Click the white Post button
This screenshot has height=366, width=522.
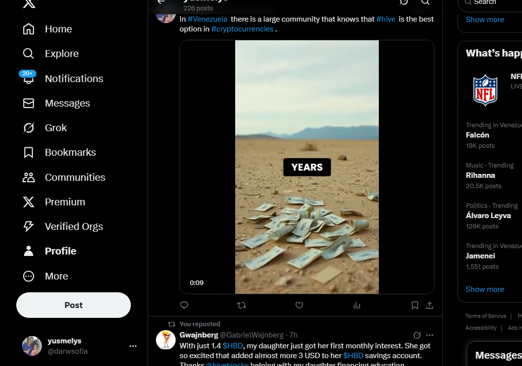74,305
